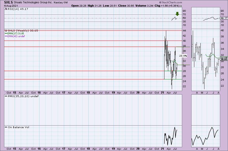Click the 49.17 RSI value tag at right
Image resolution: width=228 pixels, height=151 pixels.
[224, 18]
